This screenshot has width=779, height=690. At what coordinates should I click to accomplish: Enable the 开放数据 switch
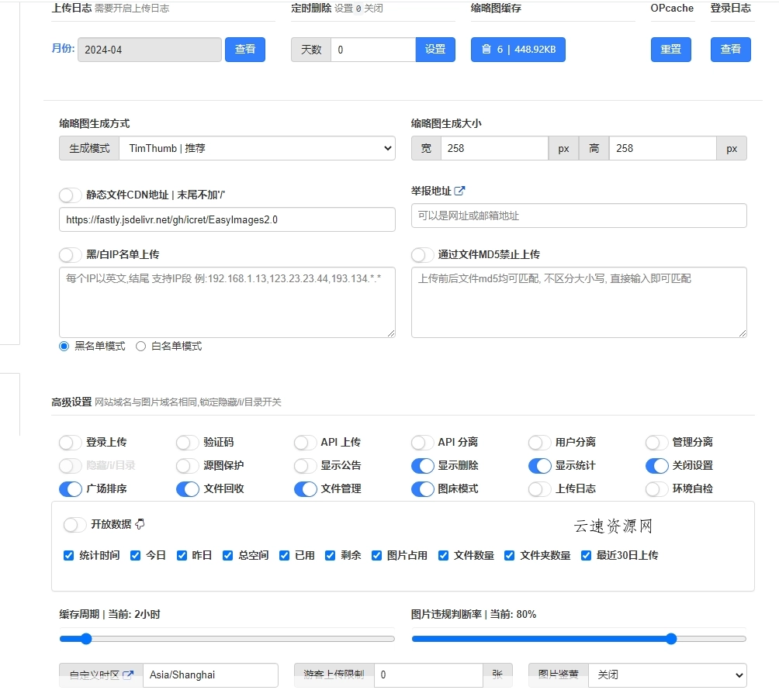[x=74, y=525]
